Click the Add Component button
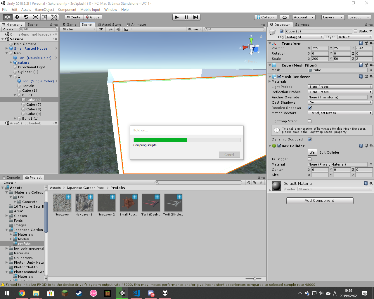 click(320, 201)
